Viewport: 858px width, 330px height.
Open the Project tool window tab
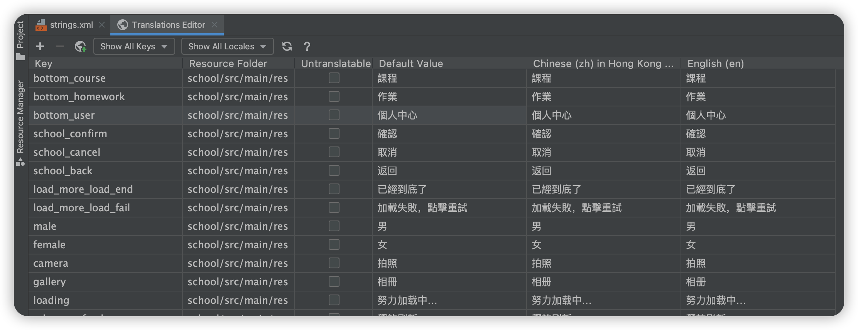pos(20,40)
